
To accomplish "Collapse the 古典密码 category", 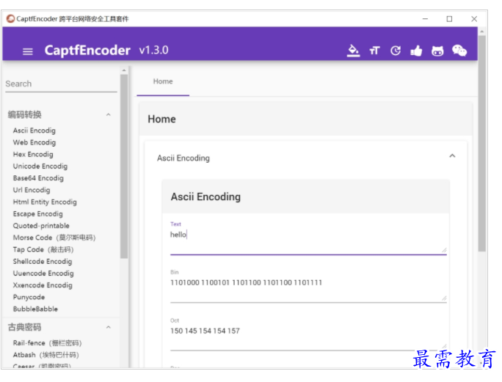I will 108,327.
